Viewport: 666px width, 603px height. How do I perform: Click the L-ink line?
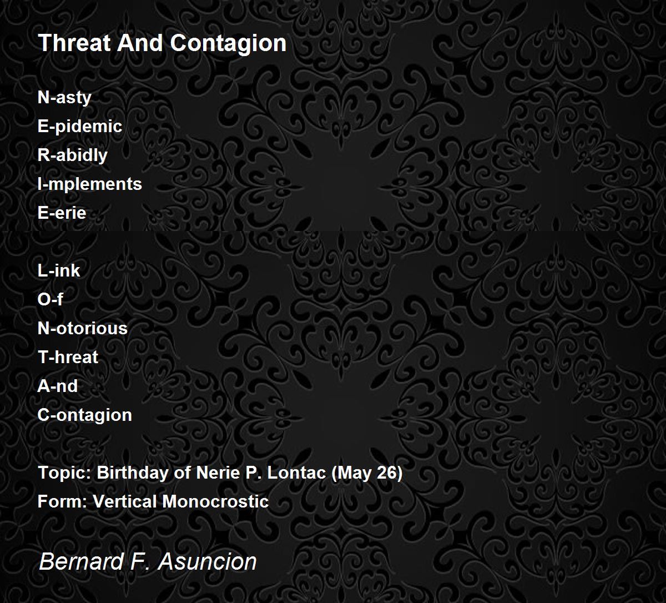pyautogui.click(x=59, y=271)
